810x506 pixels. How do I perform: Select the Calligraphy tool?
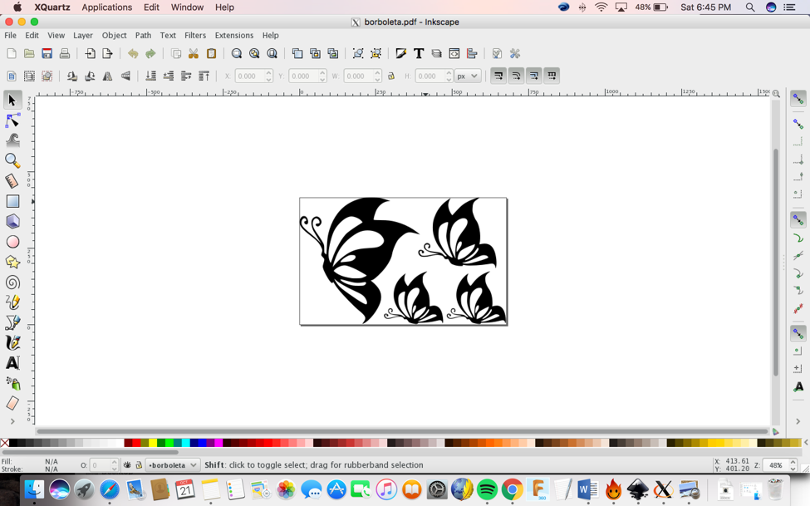click(x=12, y=342)
